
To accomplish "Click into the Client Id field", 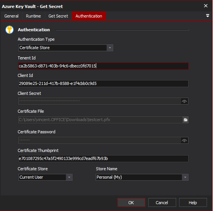I will click(x=103, y=83).
